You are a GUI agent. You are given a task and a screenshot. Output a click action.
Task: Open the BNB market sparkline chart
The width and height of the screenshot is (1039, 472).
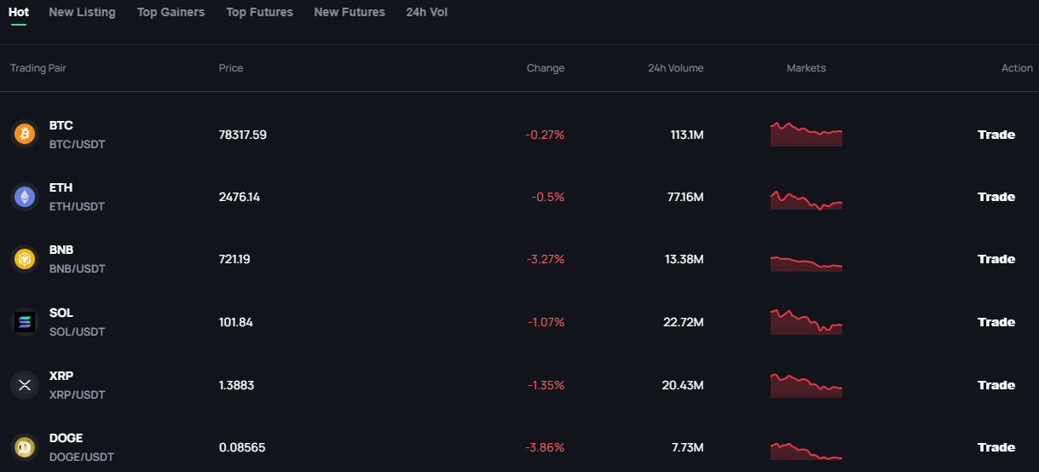pos(806,263)
